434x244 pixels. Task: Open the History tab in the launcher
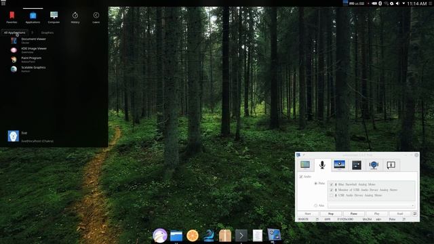pyautogui.click(x=75, y=17)
